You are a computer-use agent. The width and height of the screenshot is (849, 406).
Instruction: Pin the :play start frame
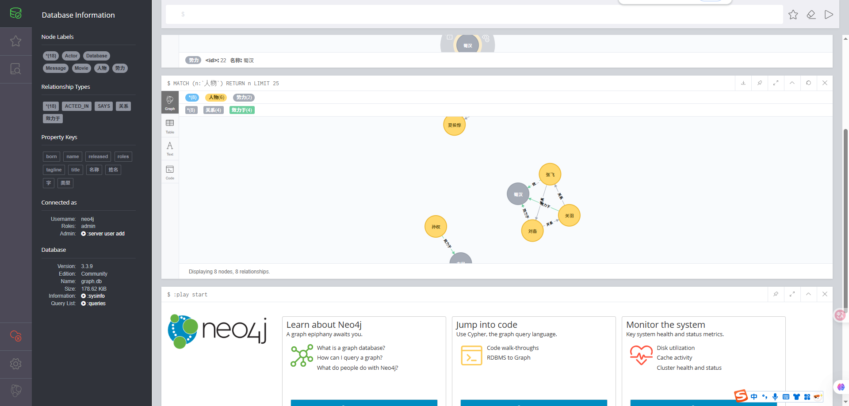pos(776,294)
